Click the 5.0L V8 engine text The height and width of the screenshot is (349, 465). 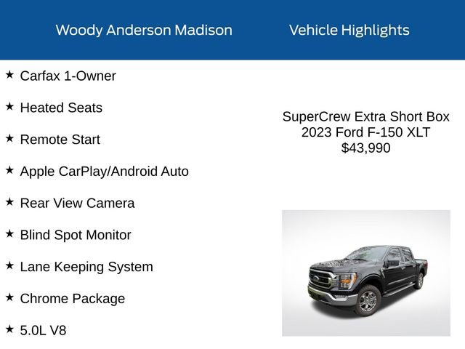(x=43, y=330)
